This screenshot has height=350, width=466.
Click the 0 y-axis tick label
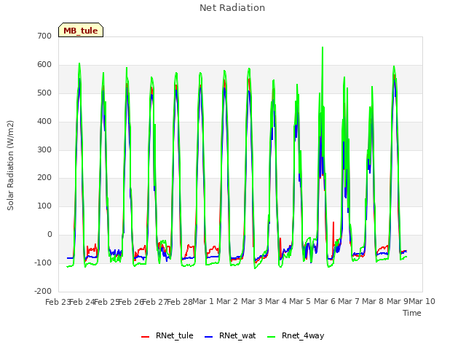[50, 235]
